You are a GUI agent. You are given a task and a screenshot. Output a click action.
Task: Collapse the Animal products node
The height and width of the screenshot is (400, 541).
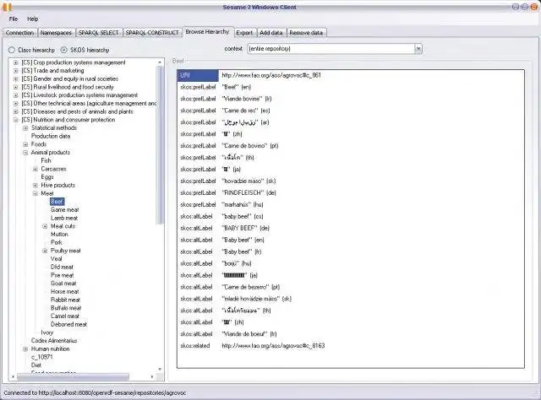click(25, 153)
